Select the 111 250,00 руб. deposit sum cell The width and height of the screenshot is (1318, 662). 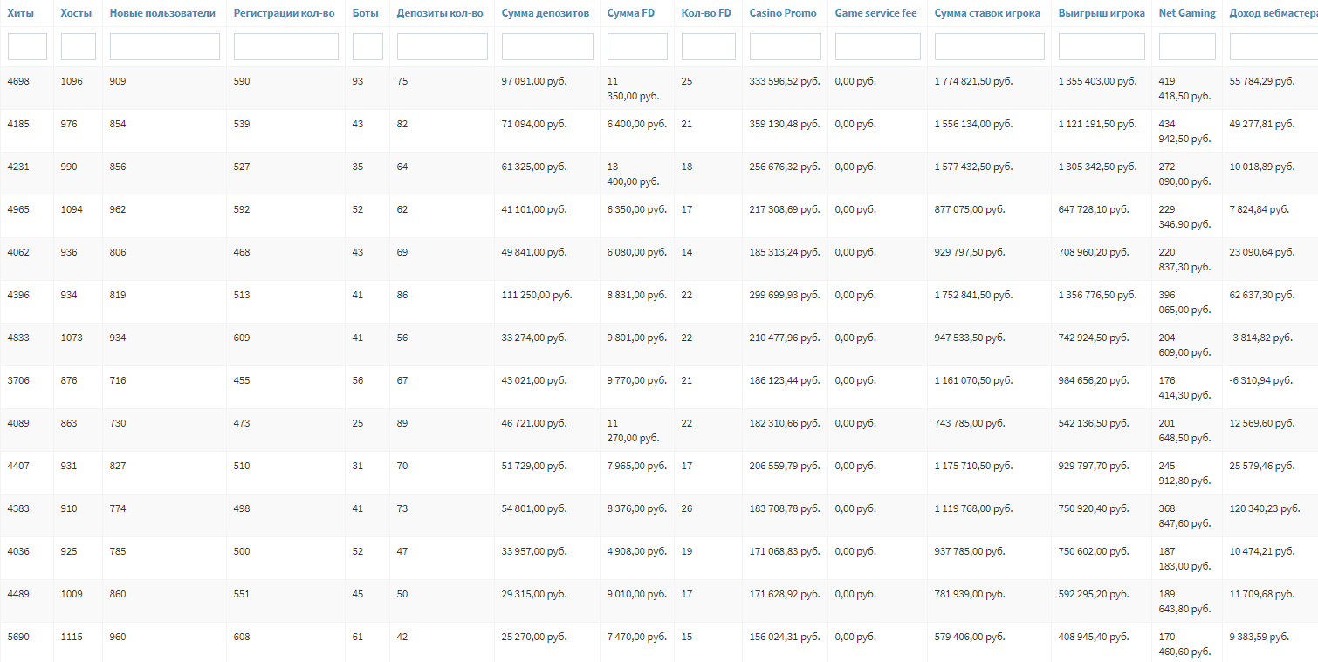click(537, 296)
